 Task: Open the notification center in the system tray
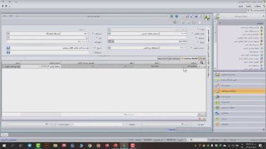(261, 146)
